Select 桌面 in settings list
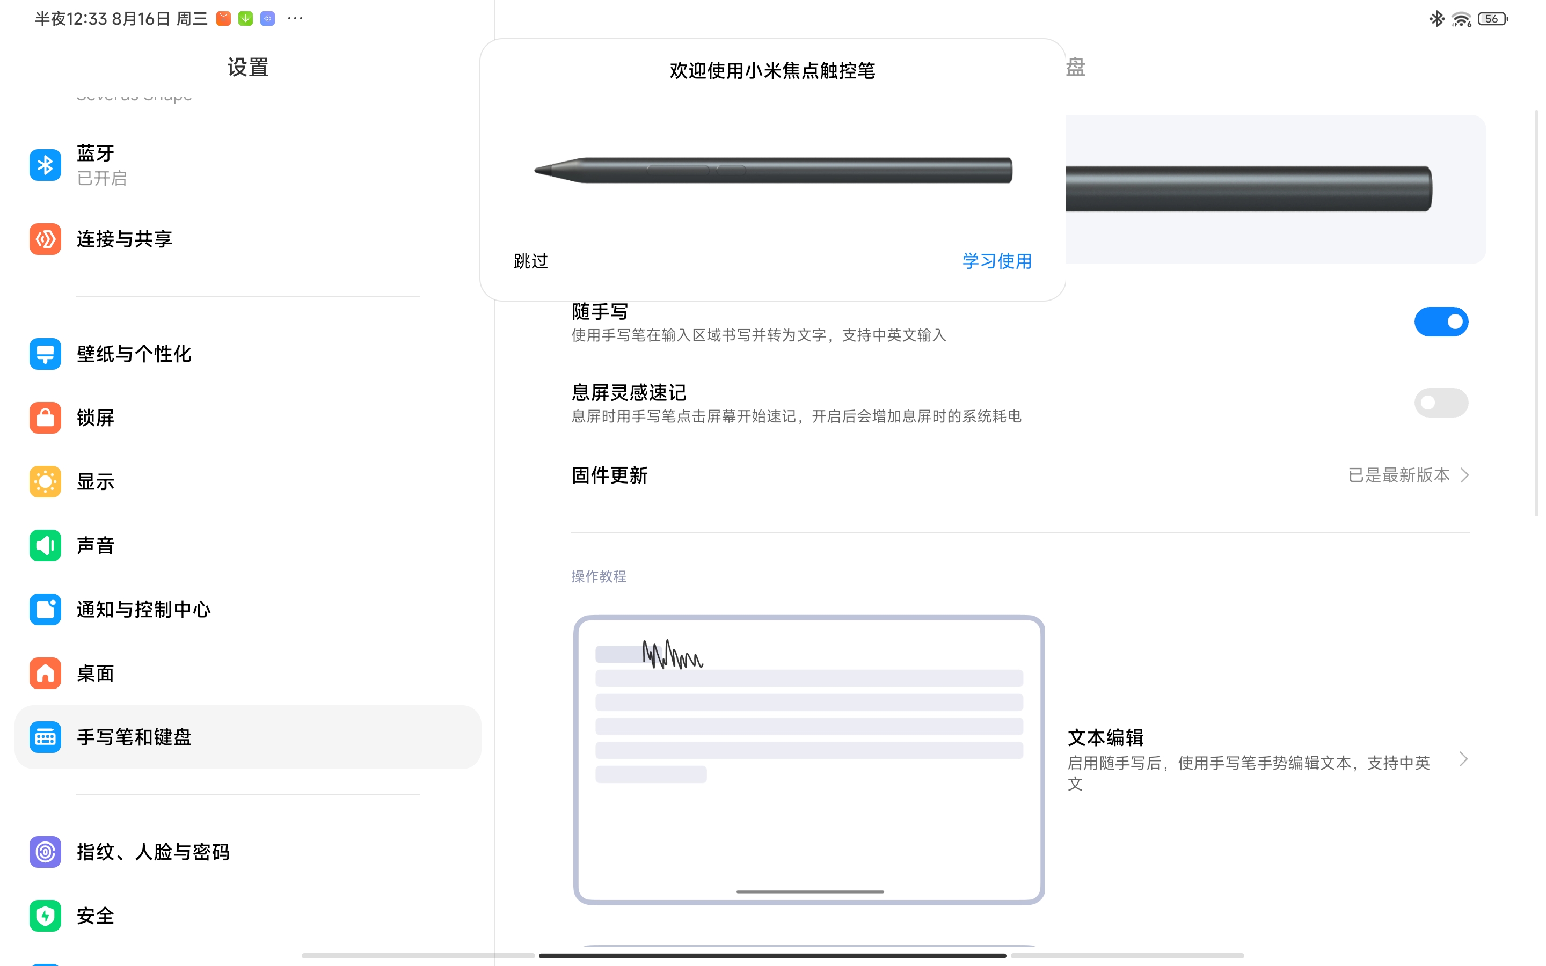The width and height of the screenshot is (1546, 966). 247,674
